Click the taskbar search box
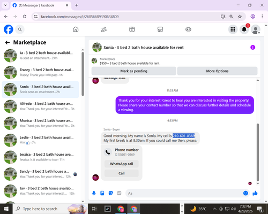Image resolution: width=268 pixels, height=214 pixels. 50,209
